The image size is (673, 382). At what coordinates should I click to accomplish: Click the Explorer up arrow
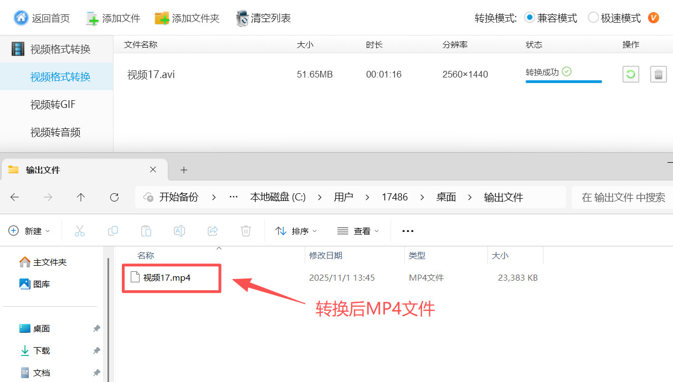(x=81, y=197)
